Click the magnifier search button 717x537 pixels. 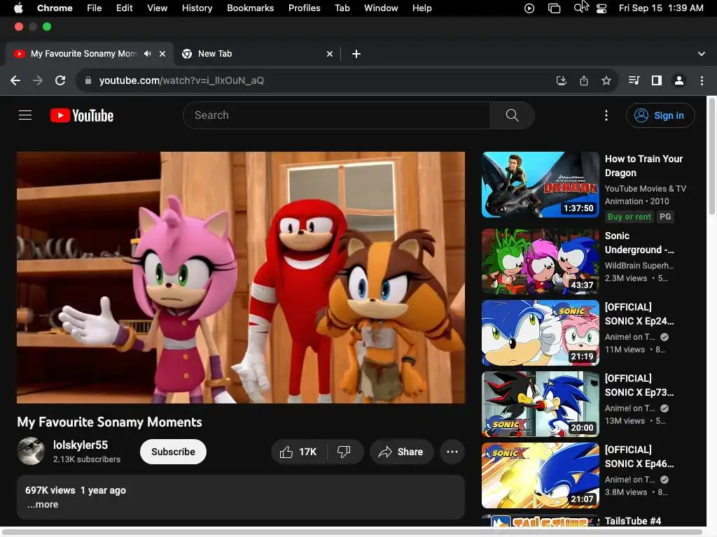(512, 115)
